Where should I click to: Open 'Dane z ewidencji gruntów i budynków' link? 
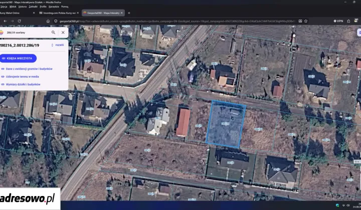click(29, 69)
